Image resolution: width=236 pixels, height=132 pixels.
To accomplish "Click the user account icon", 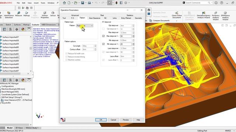I will click(216, 3).
